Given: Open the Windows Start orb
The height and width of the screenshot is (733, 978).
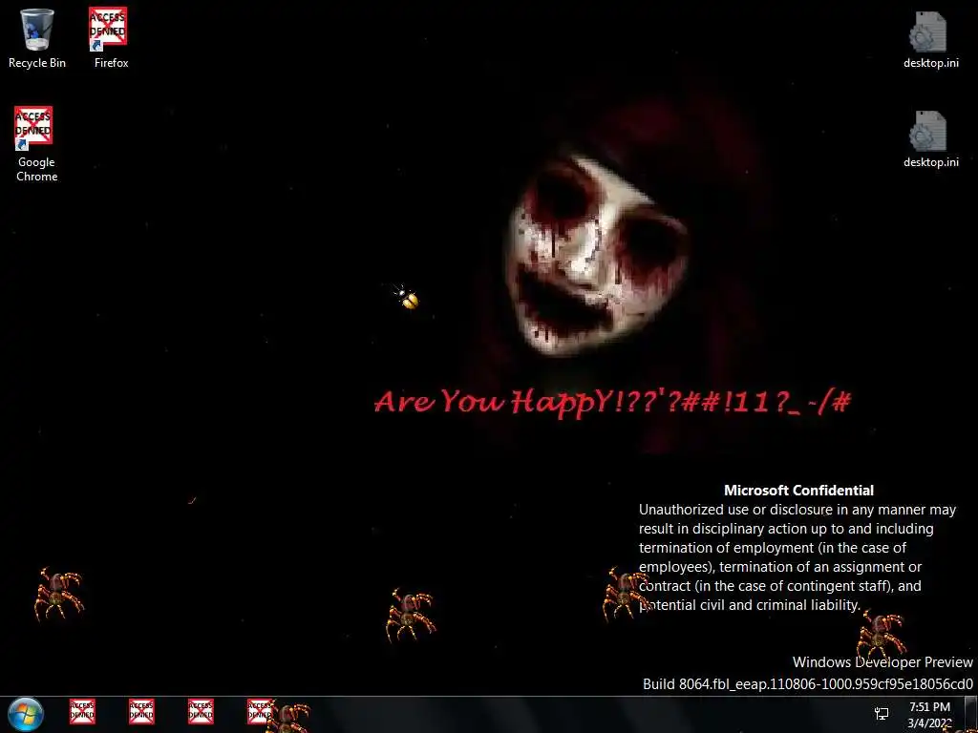Looking at the screenshot, I should (26, 714).
